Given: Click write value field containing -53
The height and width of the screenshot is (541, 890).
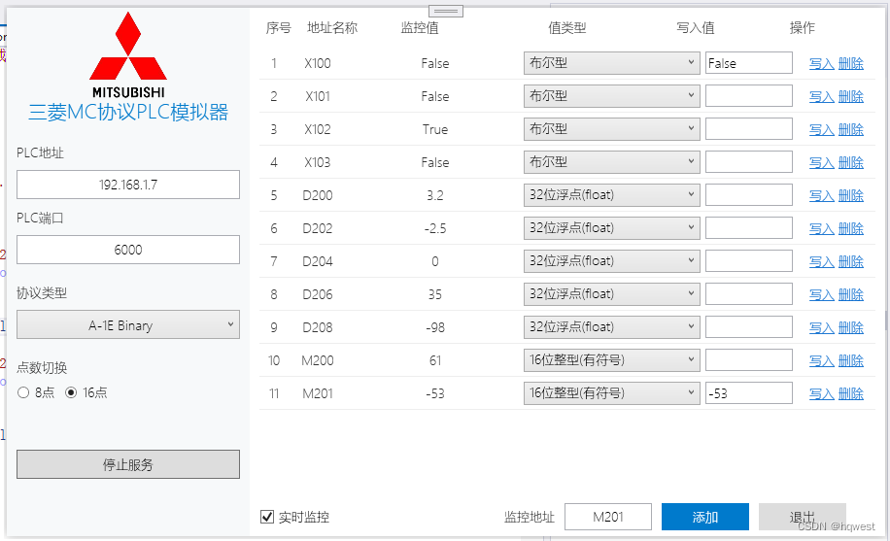Looking at the screenshot, I should [x=749, y=392].
